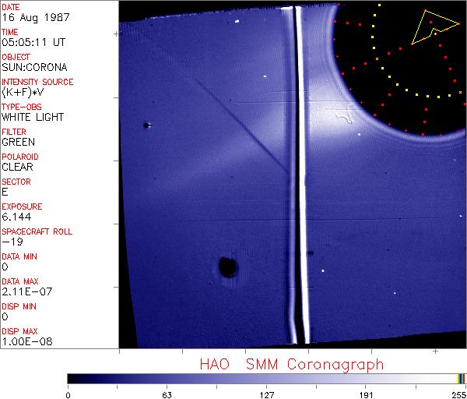Click the "EXPOSURE" label
Viewport: 467px width, 399px height.
[22, 207]
